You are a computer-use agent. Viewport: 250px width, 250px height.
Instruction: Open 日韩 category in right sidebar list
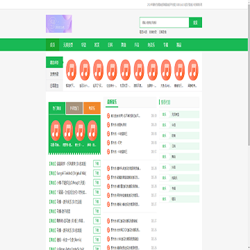click(179, 147)
